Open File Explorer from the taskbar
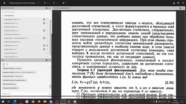 (x=45, y=101)
